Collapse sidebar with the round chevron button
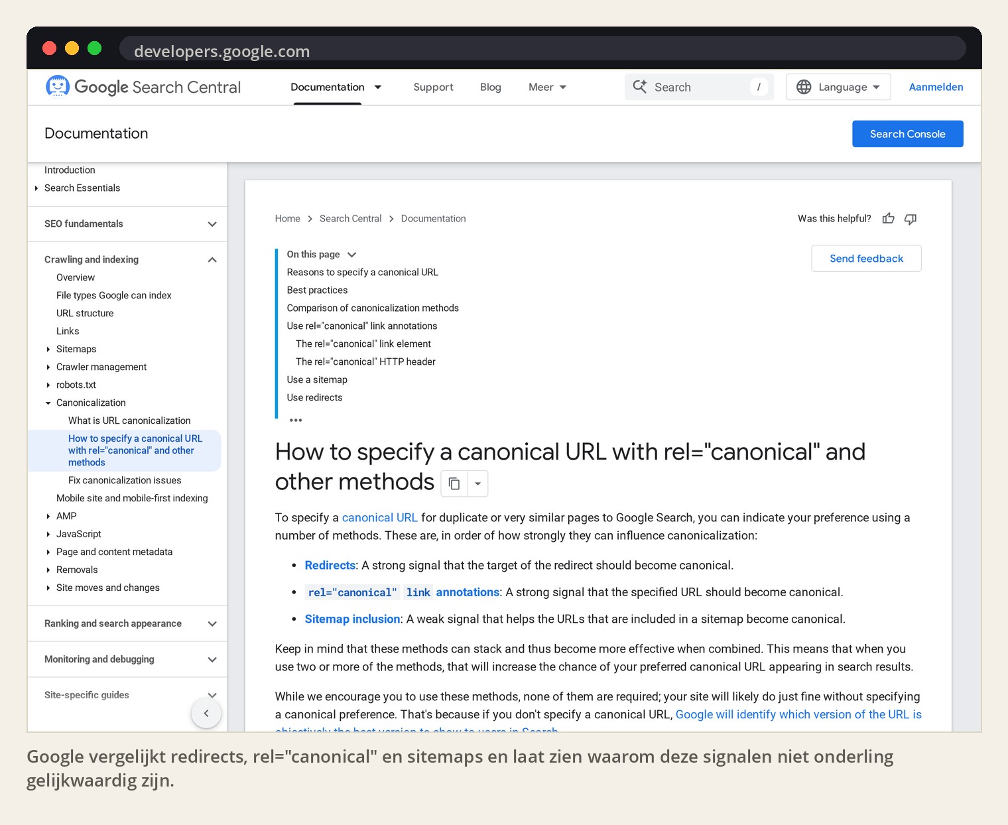 point(206,714)
